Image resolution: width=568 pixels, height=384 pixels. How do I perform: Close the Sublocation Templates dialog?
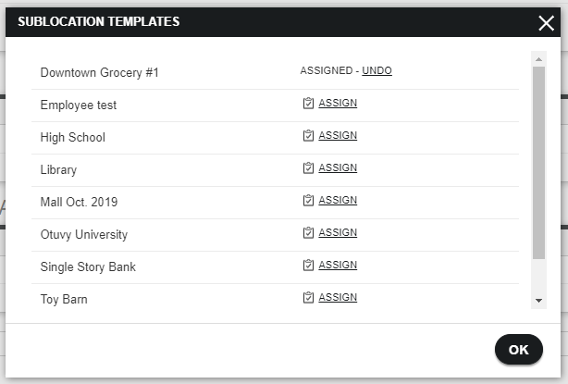(x=546, y=23)
